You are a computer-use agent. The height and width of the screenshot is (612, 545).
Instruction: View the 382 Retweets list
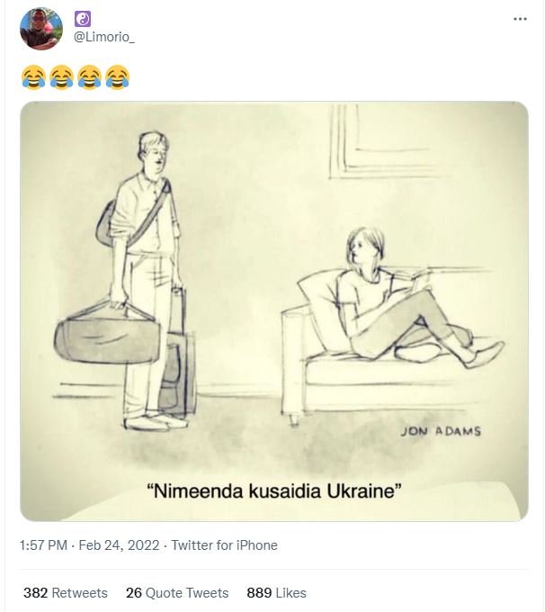pos(66,593)
